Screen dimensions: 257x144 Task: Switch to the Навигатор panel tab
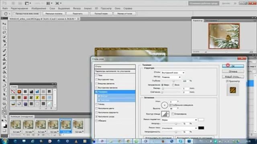coord(198,21)
